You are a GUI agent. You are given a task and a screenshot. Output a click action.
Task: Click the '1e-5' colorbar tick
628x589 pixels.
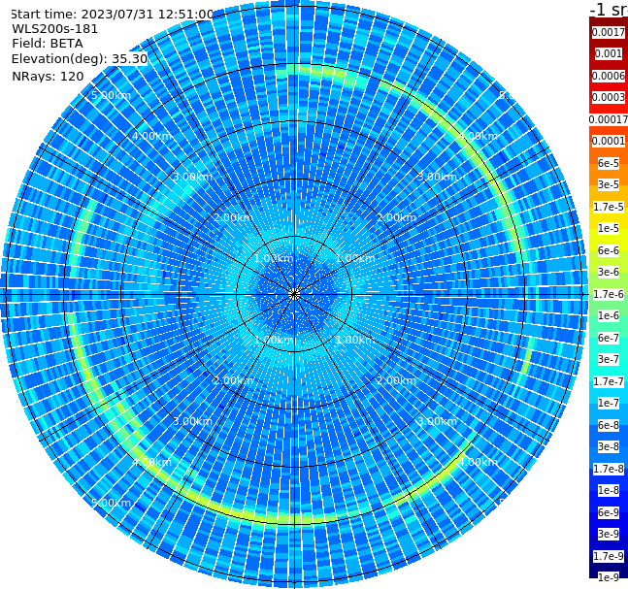point(609,228)
